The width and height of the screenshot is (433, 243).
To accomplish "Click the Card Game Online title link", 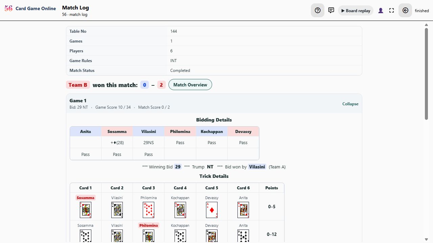I will pos(36,8).
